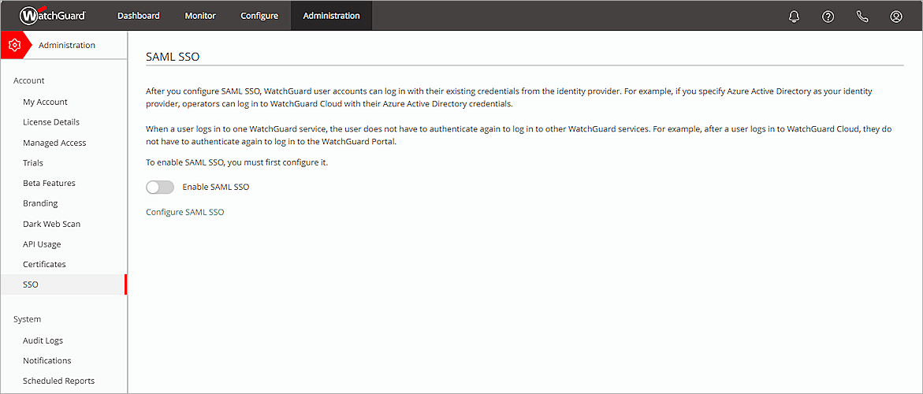
Task: Click the 'To enable SAML SSO' sentence
Action: [236, 163]
